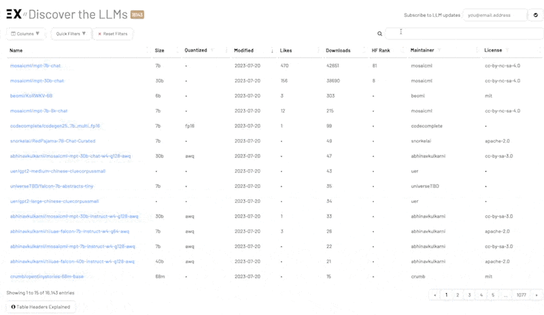
Task: Open the Columns dropdown
Action: [x=25, y=34]
